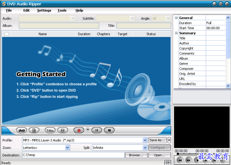Collapse the Summary property group
The image size is (231, 165).
pyautogui.click(x=176, y=33)
